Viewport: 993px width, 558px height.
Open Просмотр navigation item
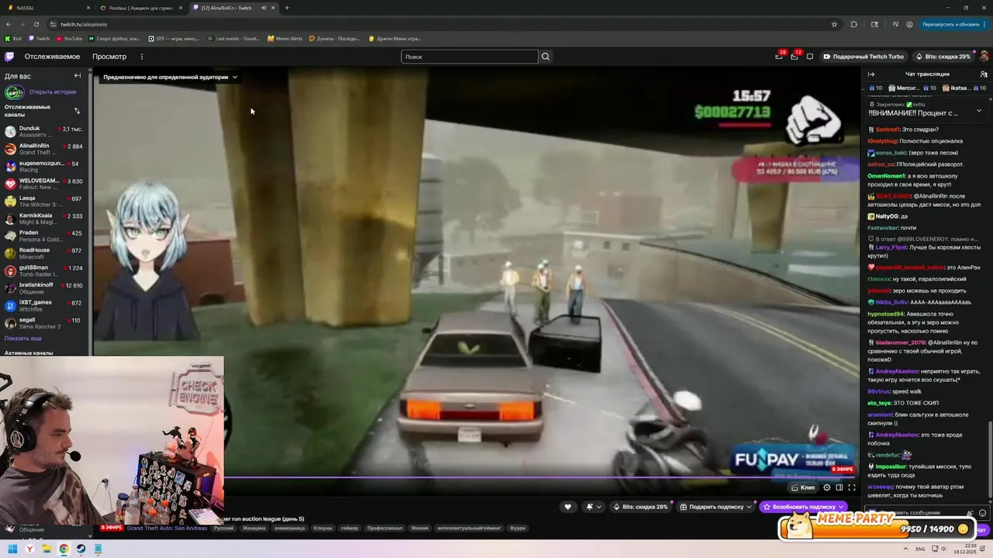click(x=109, y=57)
